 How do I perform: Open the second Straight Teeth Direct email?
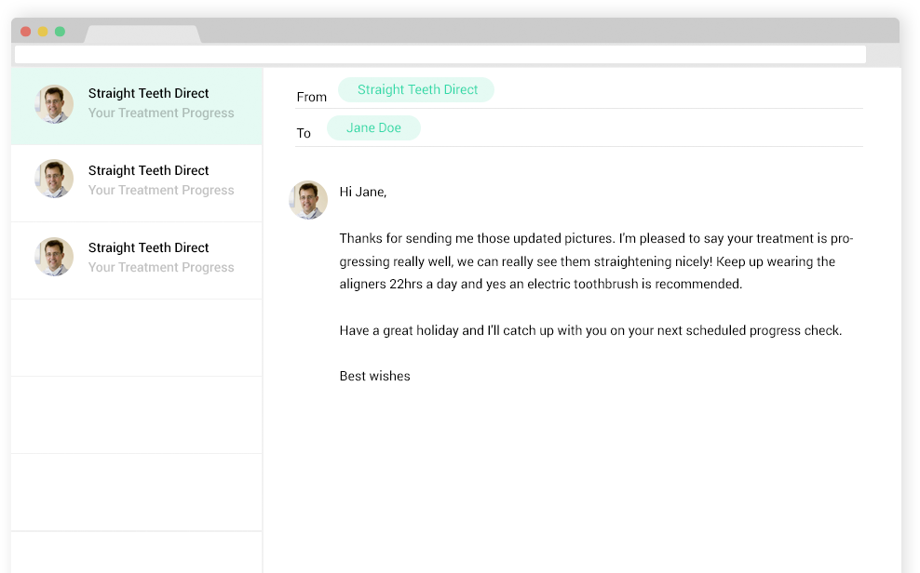tap(137, 183)
